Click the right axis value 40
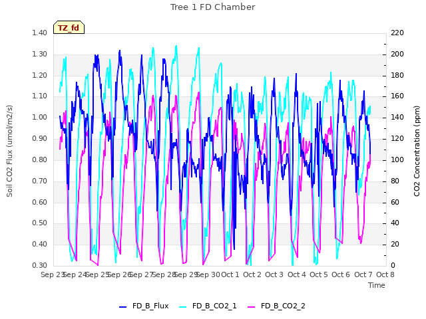This screenshot has width=426, height=319. point(395,223)
